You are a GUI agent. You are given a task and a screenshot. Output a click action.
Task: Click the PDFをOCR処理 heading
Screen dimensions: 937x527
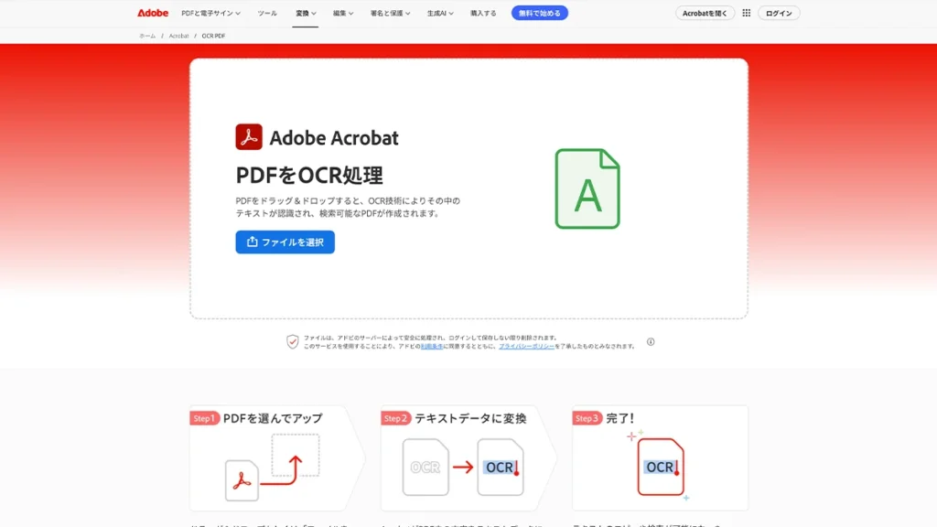[x=309, y=176]
